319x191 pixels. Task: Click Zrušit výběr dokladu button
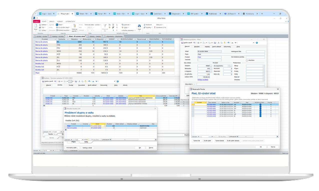(233, 141)
